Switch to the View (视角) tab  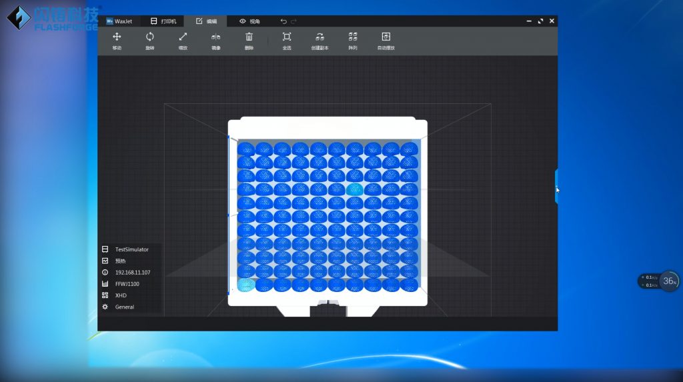click(x=249, y=21)
